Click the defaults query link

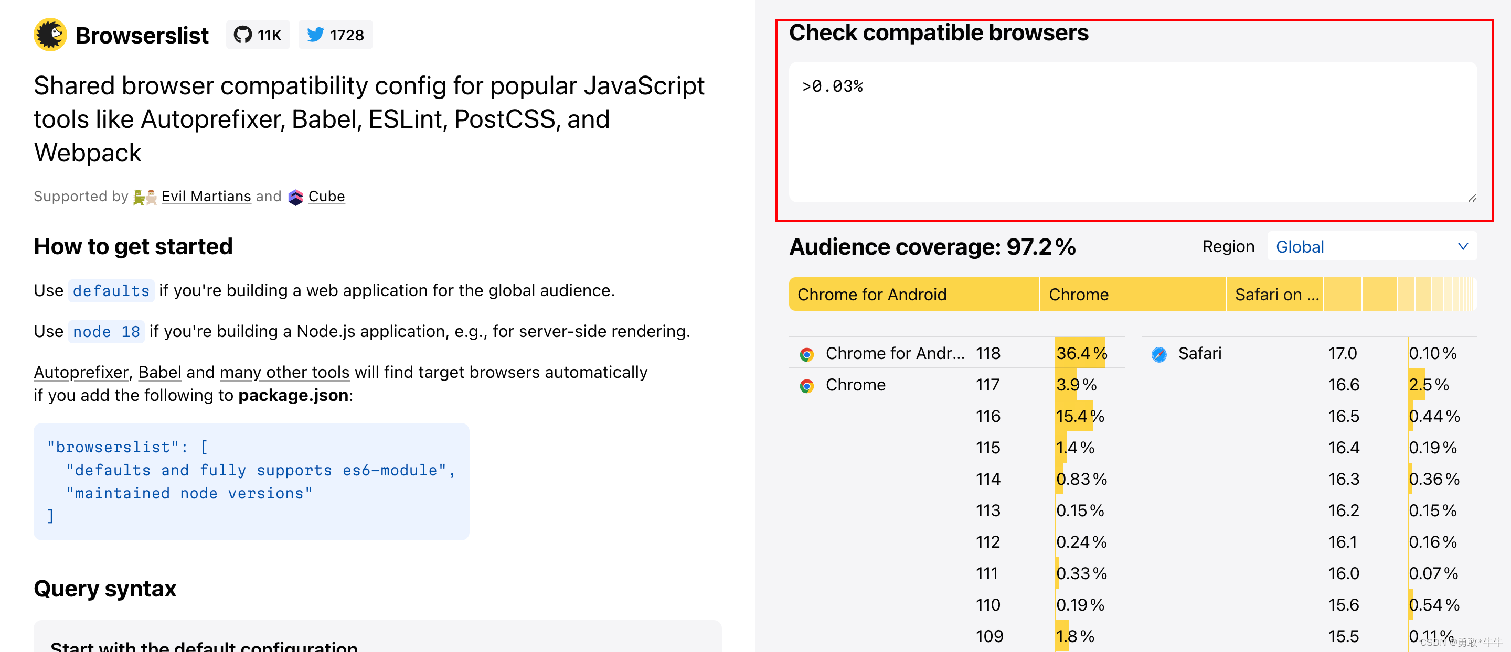point(111,290)
